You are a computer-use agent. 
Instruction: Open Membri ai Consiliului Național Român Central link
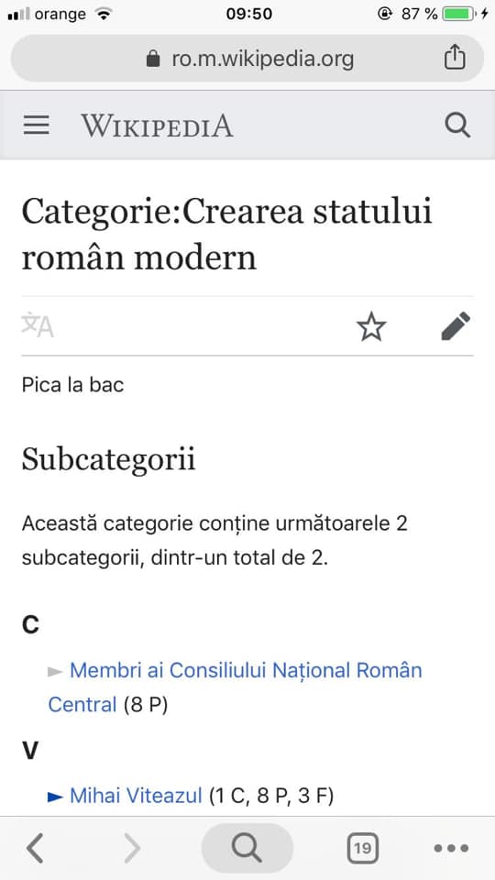click(x=236, y=687)
